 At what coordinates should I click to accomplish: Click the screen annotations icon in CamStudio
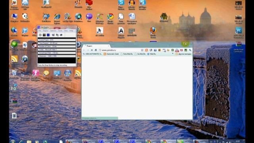point(57,35)
